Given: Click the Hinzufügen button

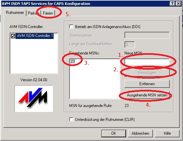Looking at the screenshot, I should 147,73.
